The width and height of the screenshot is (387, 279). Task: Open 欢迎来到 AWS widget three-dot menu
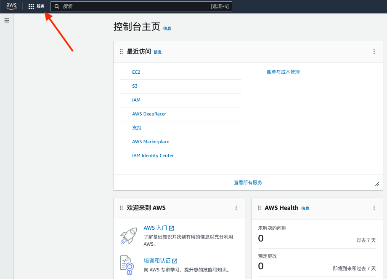(x=236, y=208)
